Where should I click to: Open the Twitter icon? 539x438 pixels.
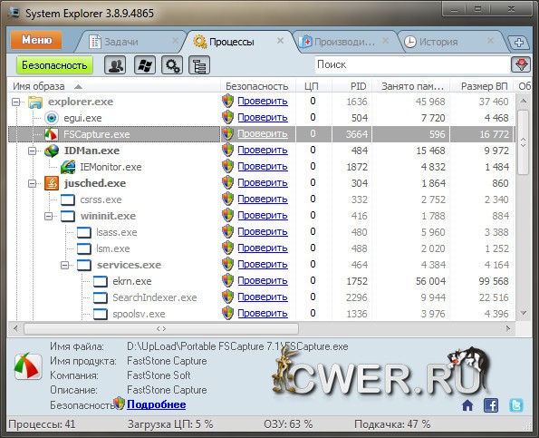pyautogui.click(x=516, y=405)
